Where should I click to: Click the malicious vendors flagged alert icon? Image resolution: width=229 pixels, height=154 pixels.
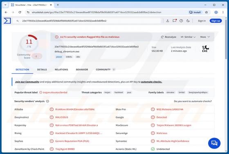57,37
